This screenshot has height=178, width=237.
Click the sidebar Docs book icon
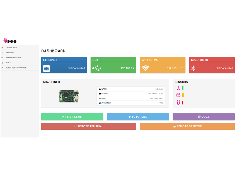pyautogui.click(x=3, y=63)
